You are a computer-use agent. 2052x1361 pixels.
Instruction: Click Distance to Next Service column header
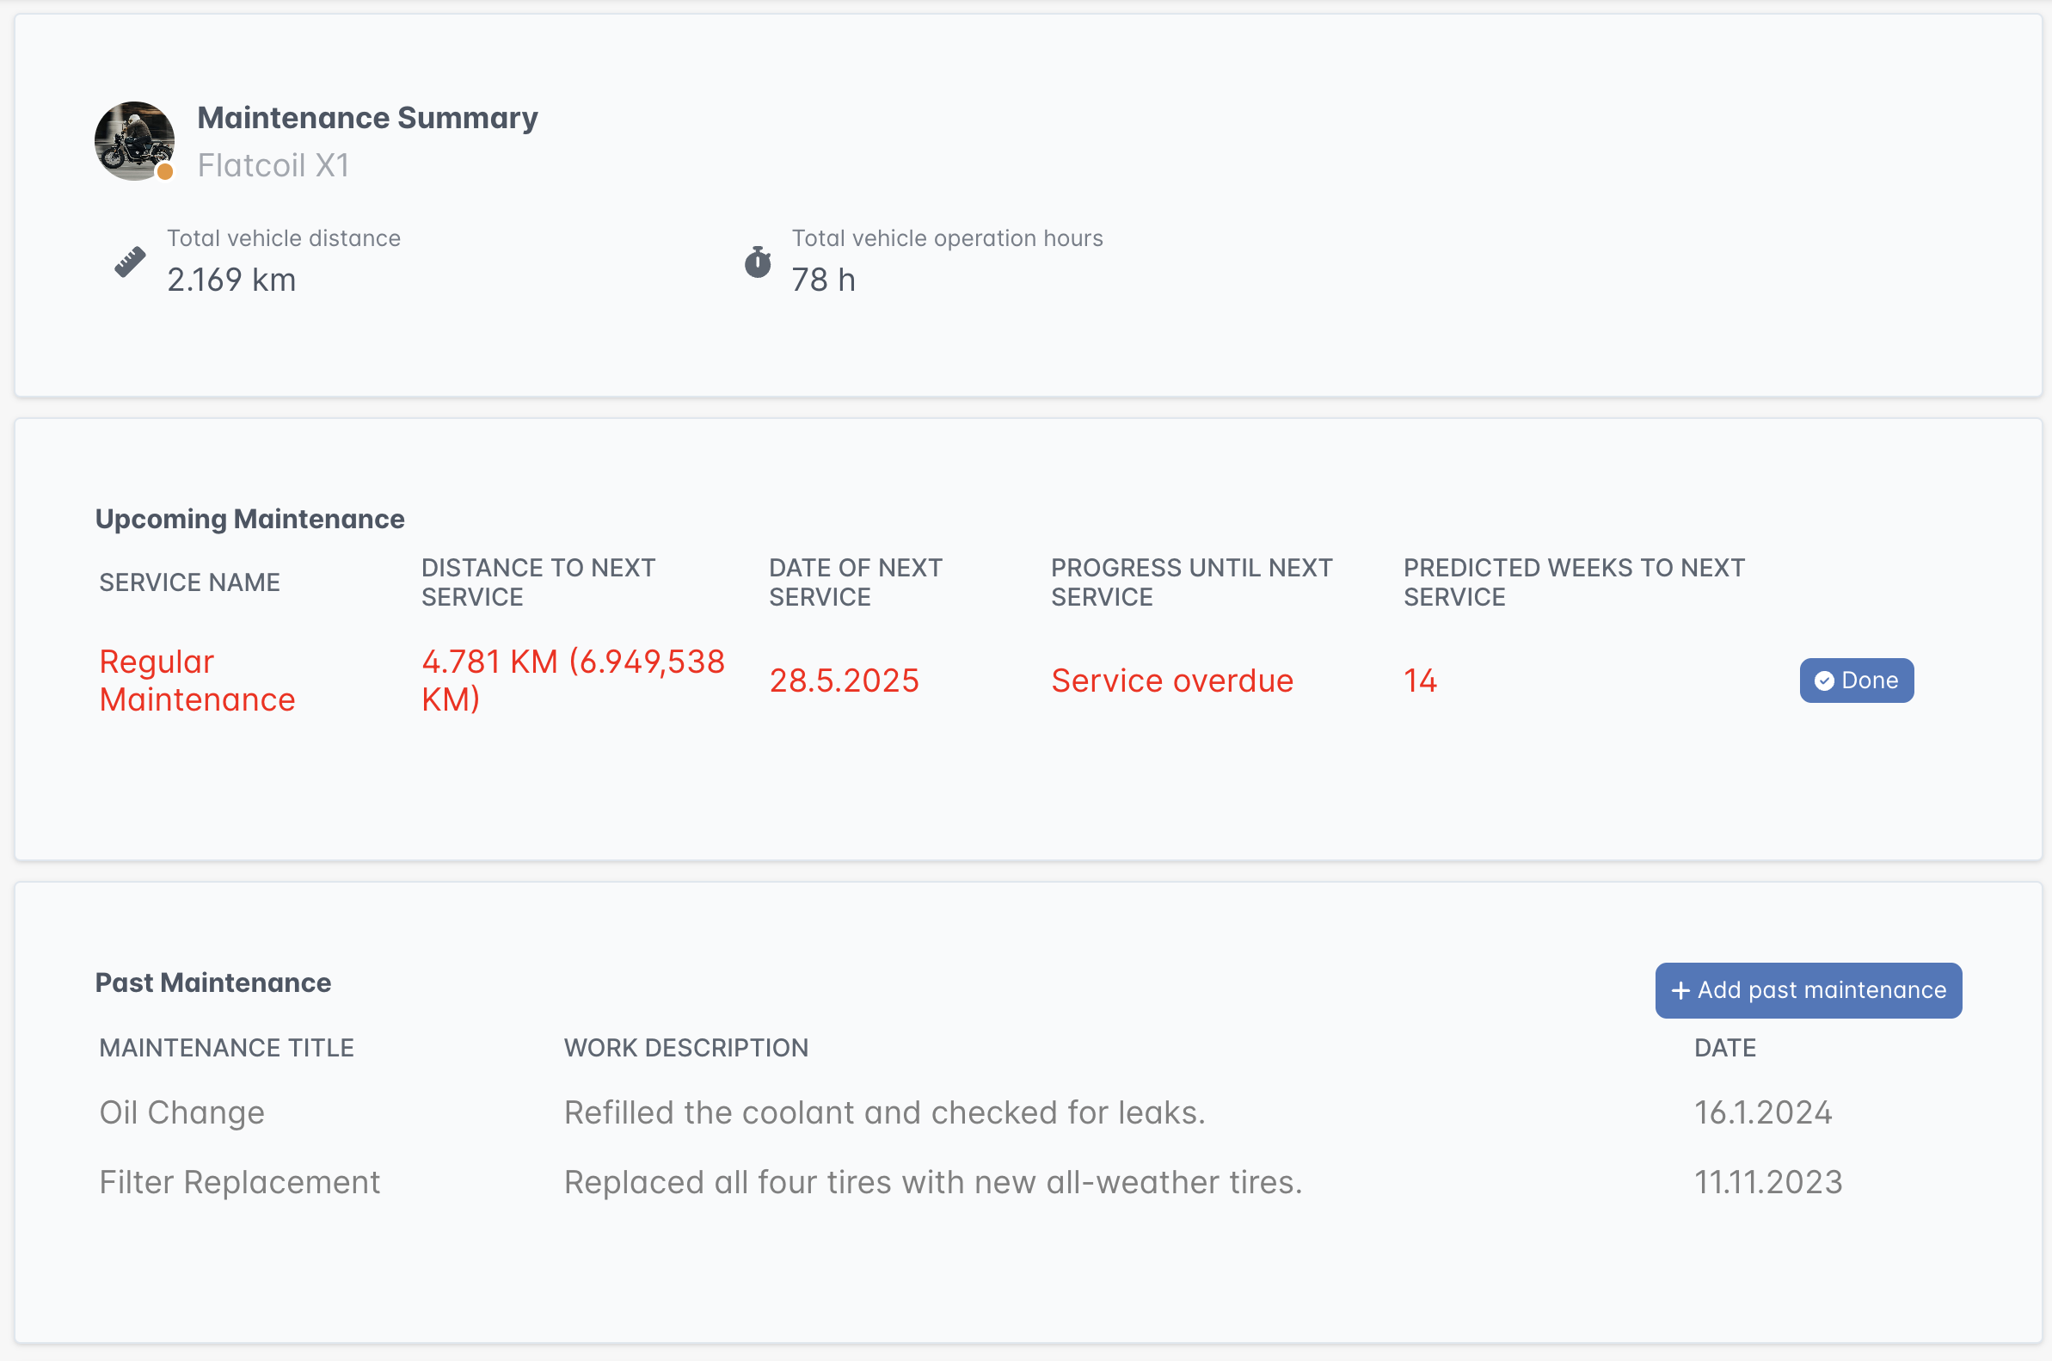coord(538,582)
